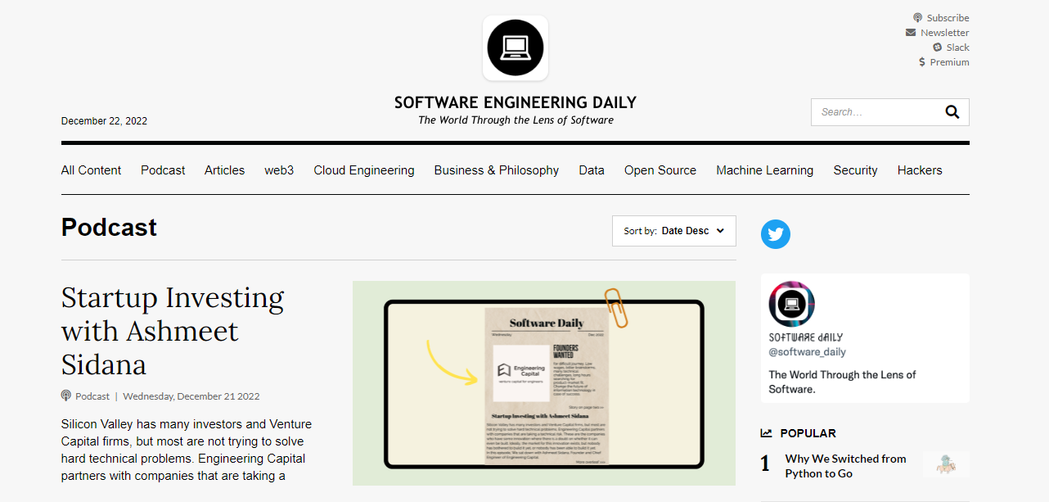Image resolution: width=1049 pixels, height=502 pixels.
Task: Click the @software_daily Twitter handle
Action: (807, 352)
